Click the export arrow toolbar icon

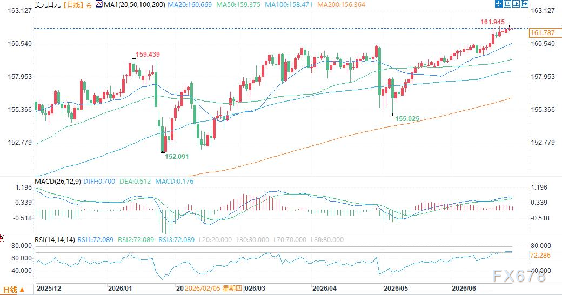pos(524,4)
